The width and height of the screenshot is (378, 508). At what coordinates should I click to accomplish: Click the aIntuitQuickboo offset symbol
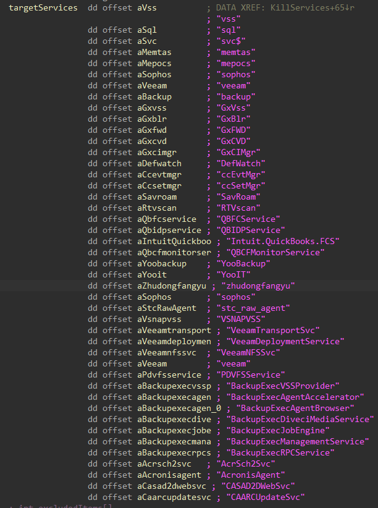click(174, 242)
